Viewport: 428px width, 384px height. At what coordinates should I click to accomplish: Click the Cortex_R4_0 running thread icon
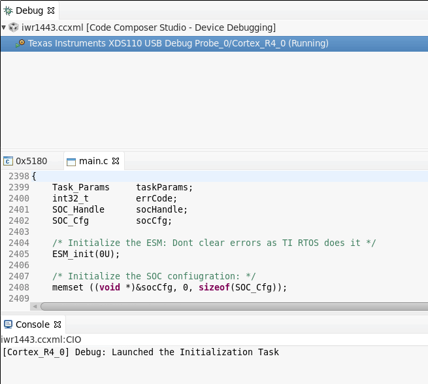pyautogui.click(x=20, y=44)
